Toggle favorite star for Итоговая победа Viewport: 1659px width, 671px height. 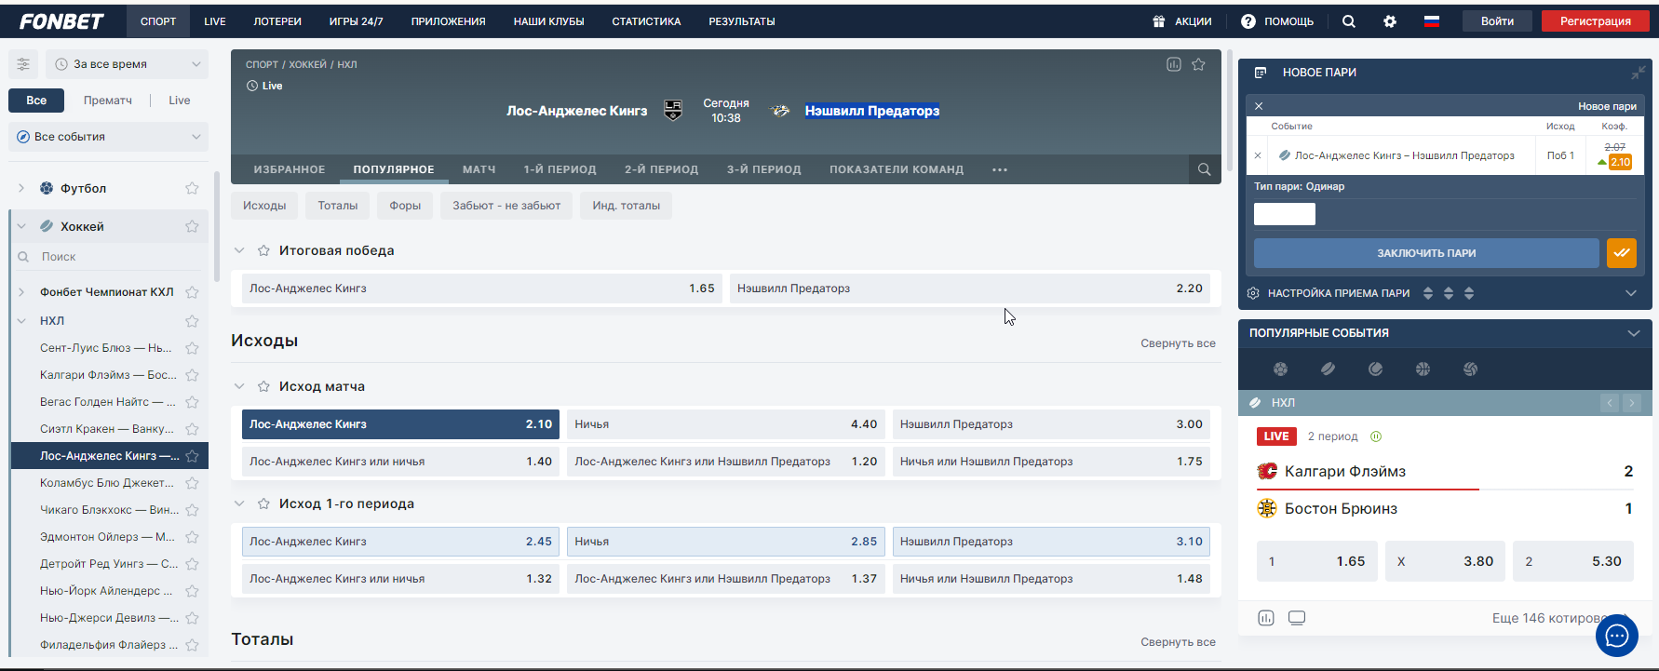[x=263, y=250]
